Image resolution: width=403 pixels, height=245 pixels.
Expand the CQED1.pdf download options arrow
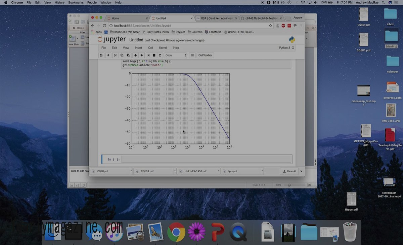(175, 171)
